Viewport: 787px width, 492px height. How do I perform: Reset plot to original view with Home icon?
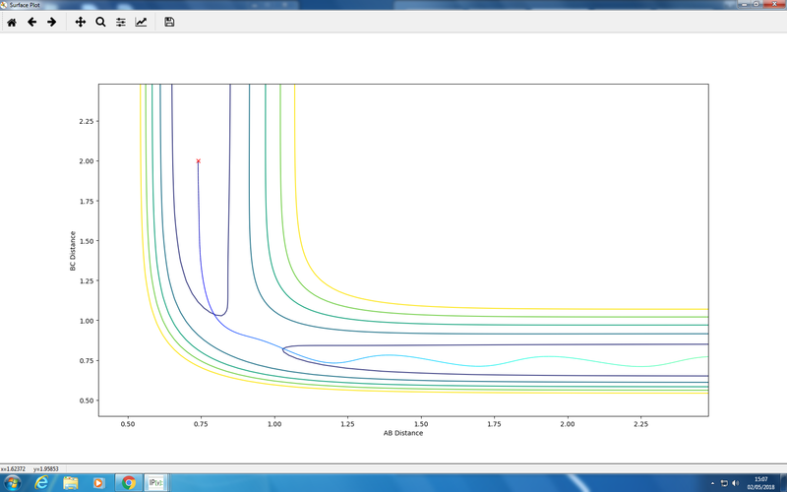pyautogui.click(x=12, y=22)
